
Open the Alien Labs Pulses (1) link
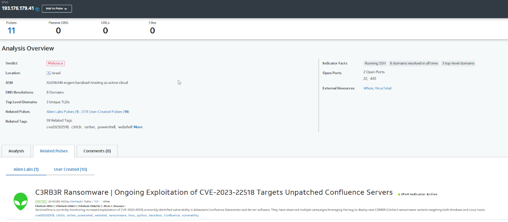63,112
